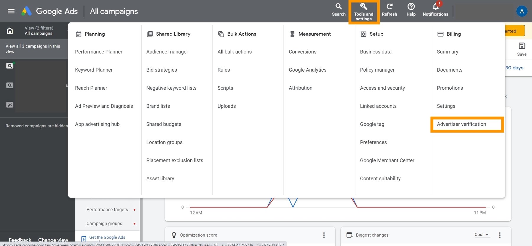Viewport: 532px width, 246px height.
Task: Open Google Analytics
Action: 308,70
